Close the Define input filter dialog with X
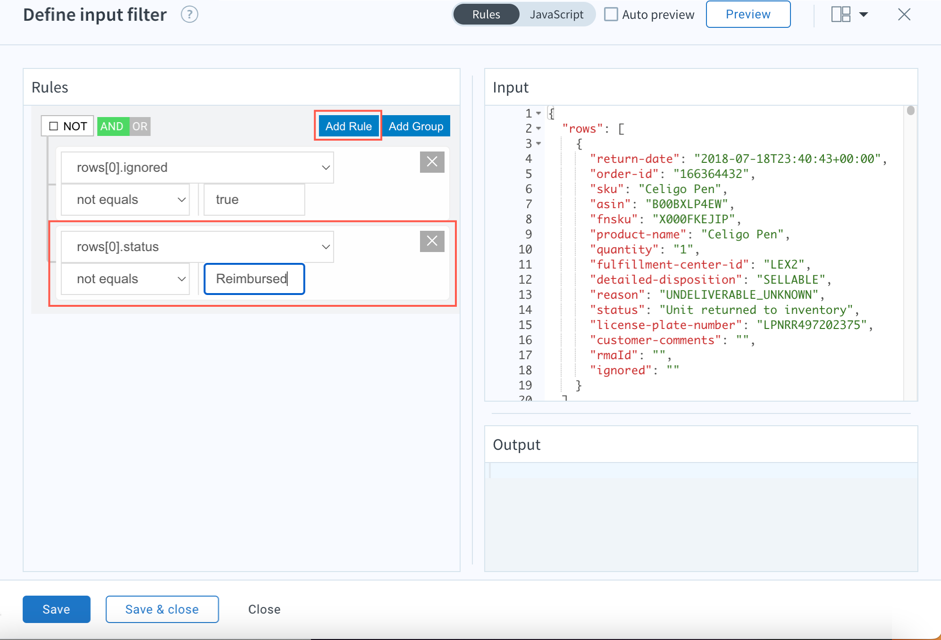The height and width of the screenshot is (640, 941). tap(904, 15)
